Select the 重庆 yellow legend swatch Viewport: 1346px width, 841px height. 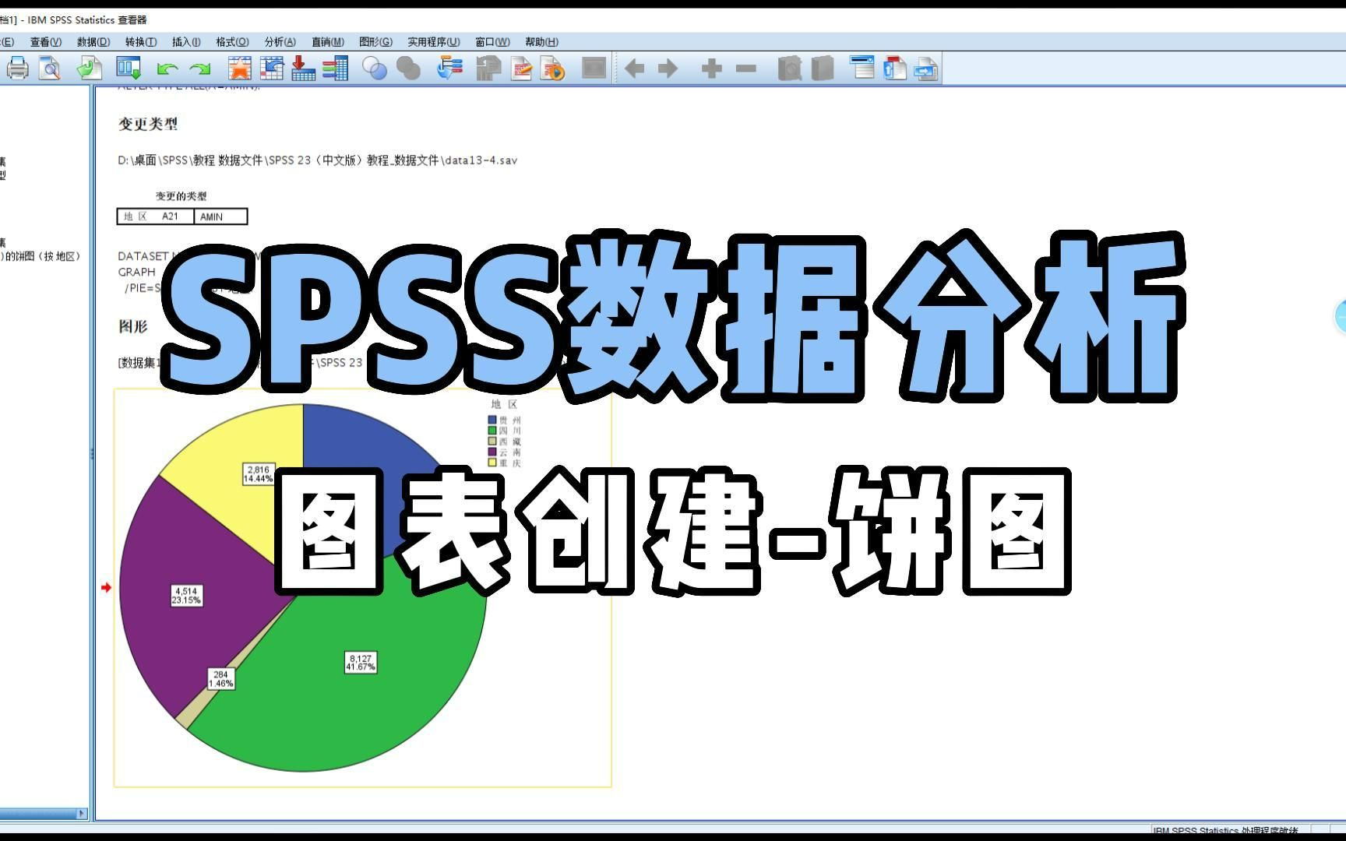tap(492, 463)
